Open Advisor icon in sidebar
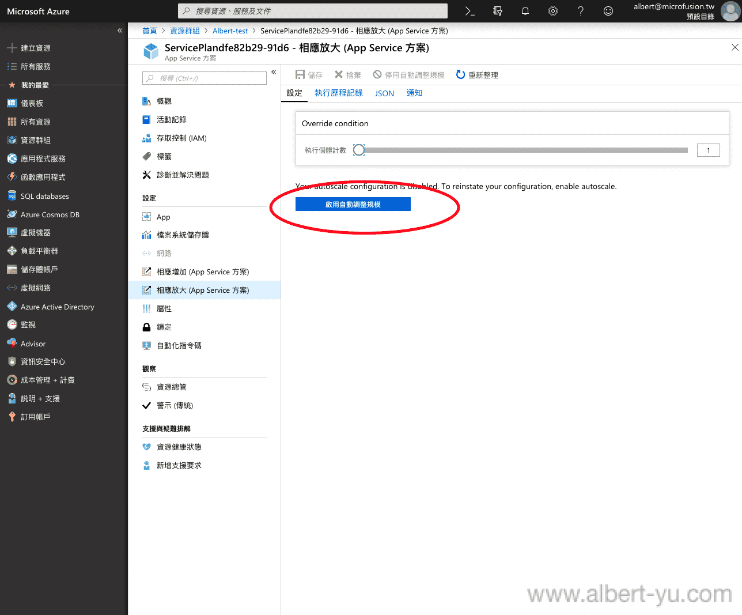The image size is (742, 615). pos(12,344)
